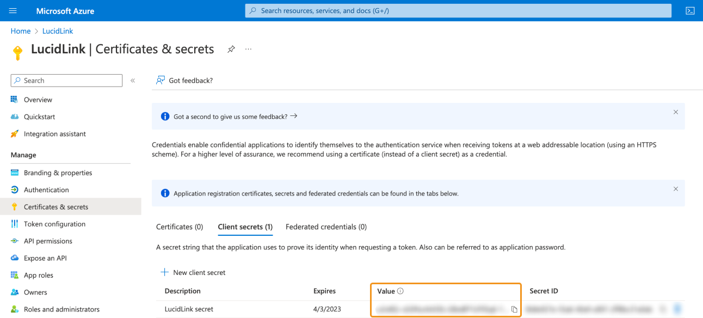The height and width of the screenshot is (318, 703).
Task: Select the Client secrets (1) tab
Action: tap(245, 227)
